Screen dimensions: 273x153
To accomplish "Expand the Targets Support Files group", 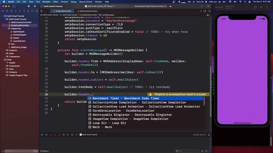I will click(x=5, y=75).
